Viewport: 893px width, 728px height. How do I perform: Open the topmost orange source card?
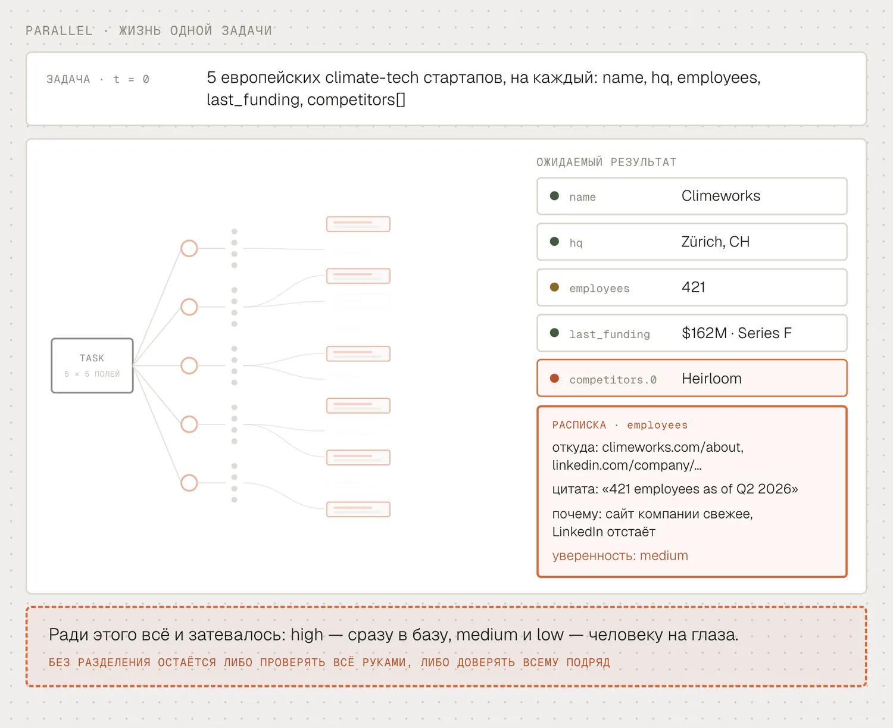[x=358, y=224]
